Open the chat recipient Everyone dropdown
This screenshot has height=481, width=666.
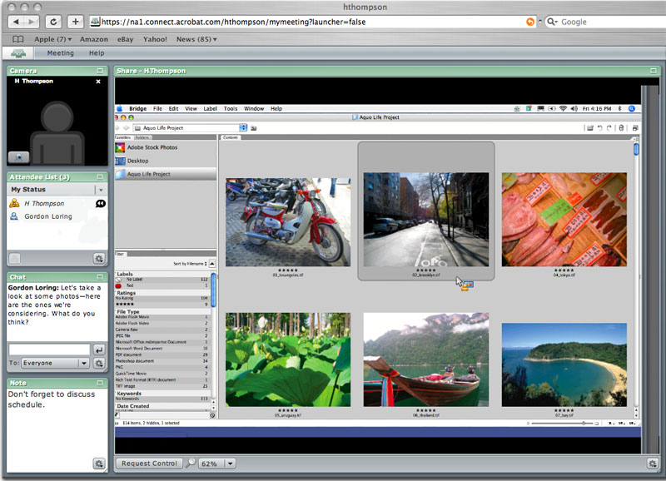click(x=83, y=364)
